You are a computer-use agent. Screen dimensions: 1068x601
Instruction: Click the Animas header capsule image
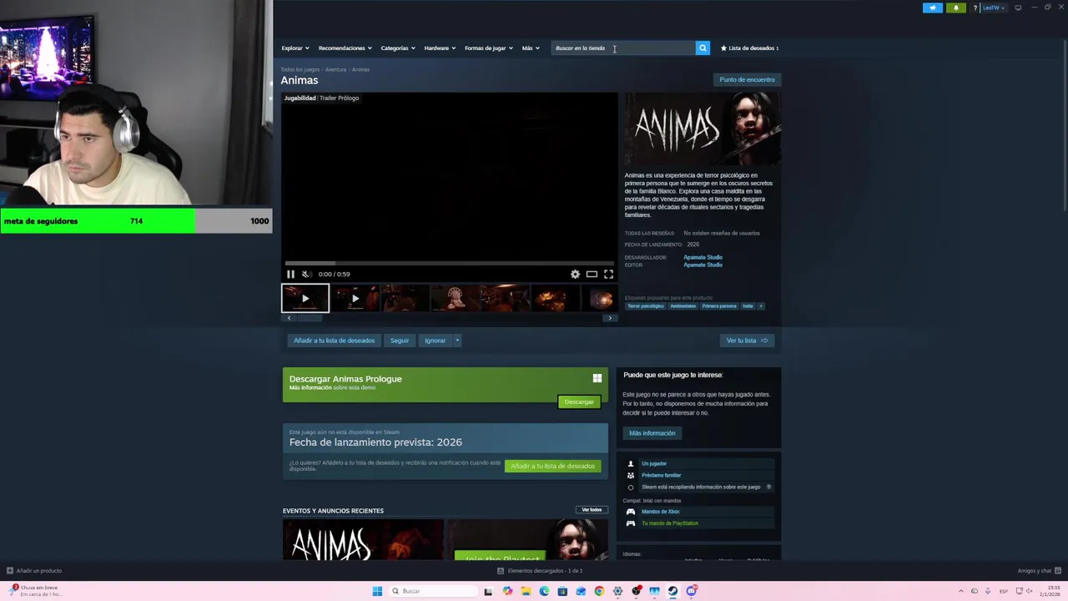(703, 129)
